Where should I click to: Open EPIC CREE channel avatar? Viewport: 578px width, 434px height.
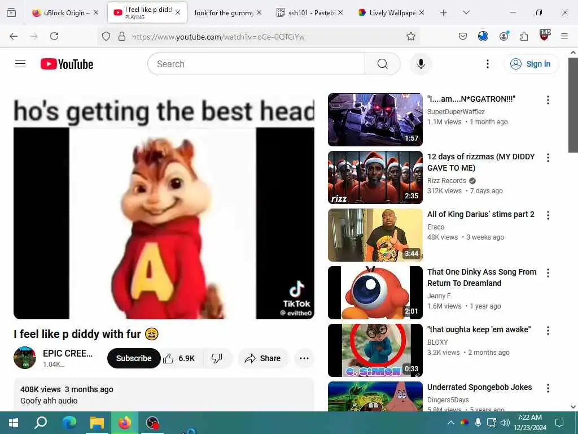coord(25,358)
